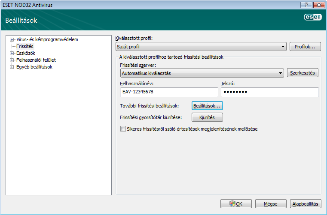Select Felhasználói felület tree item
The image size is (327, 215).
coord(36,60)
